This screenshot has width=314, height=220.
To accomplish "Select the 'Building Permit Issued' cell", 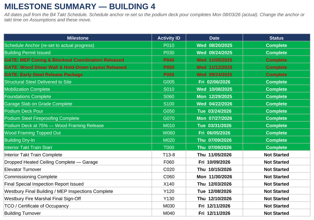I will (x=78, y=53).
